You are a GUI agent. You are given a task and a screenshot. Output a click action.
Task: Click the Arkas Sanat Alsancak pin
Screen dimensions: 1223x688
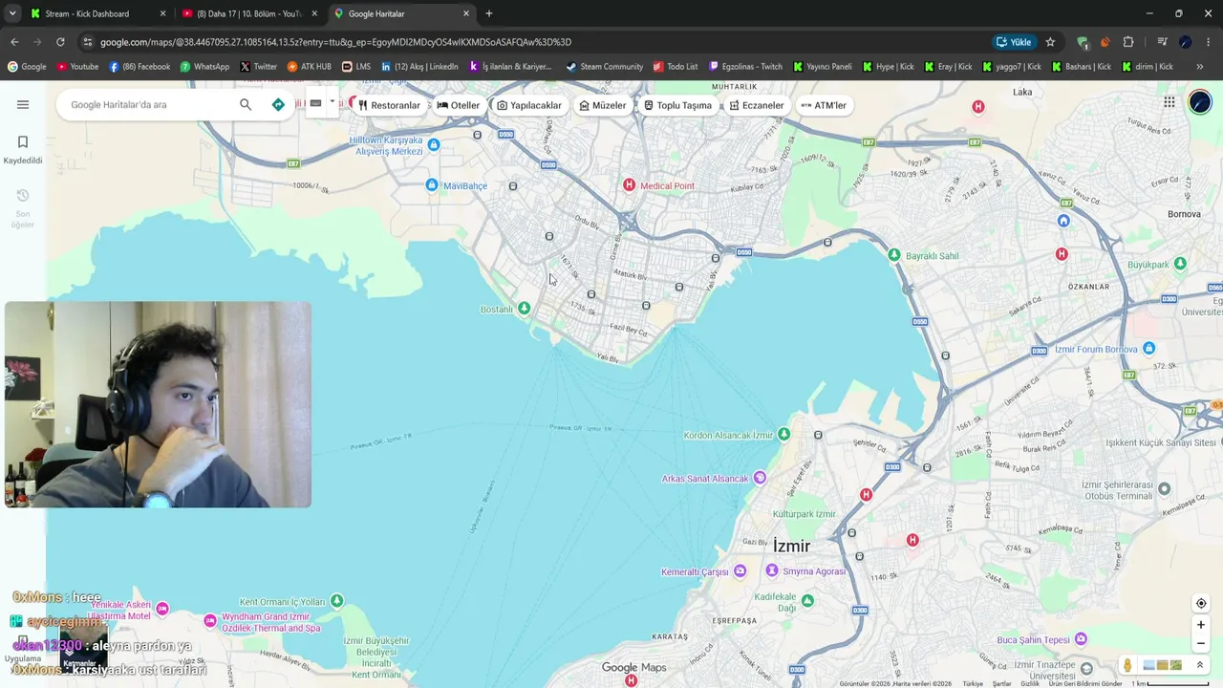coord(760,478)
